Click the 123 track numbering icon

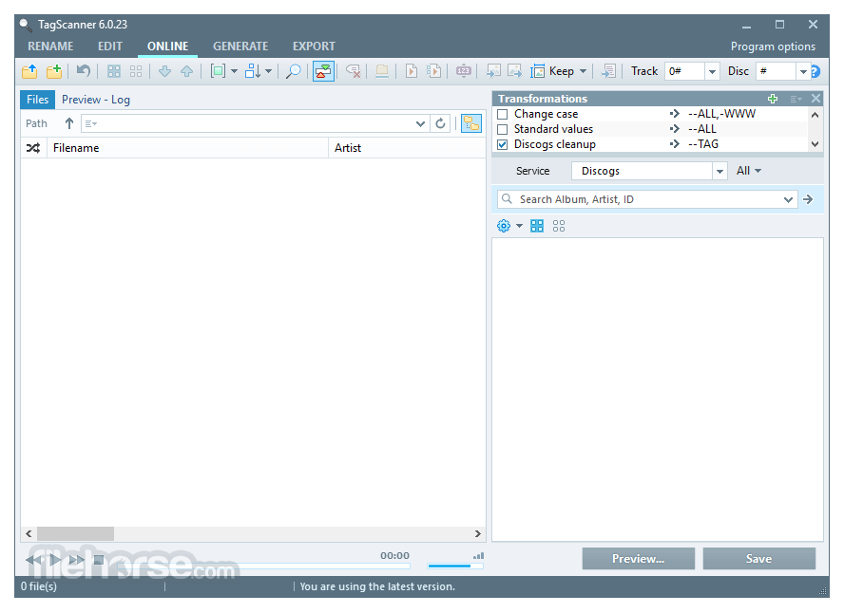tap(464, 71)
